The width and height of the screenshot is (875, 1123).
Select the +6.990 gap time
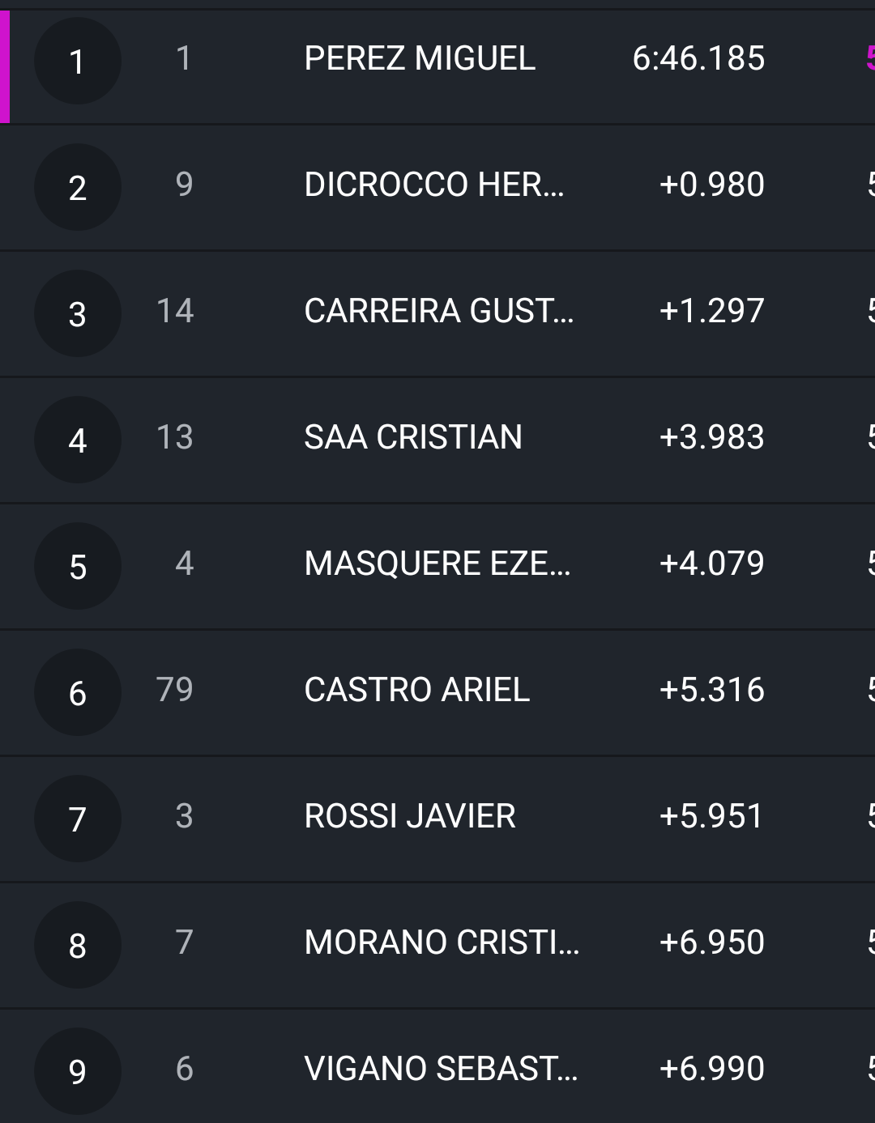(x=711, y=1069)
